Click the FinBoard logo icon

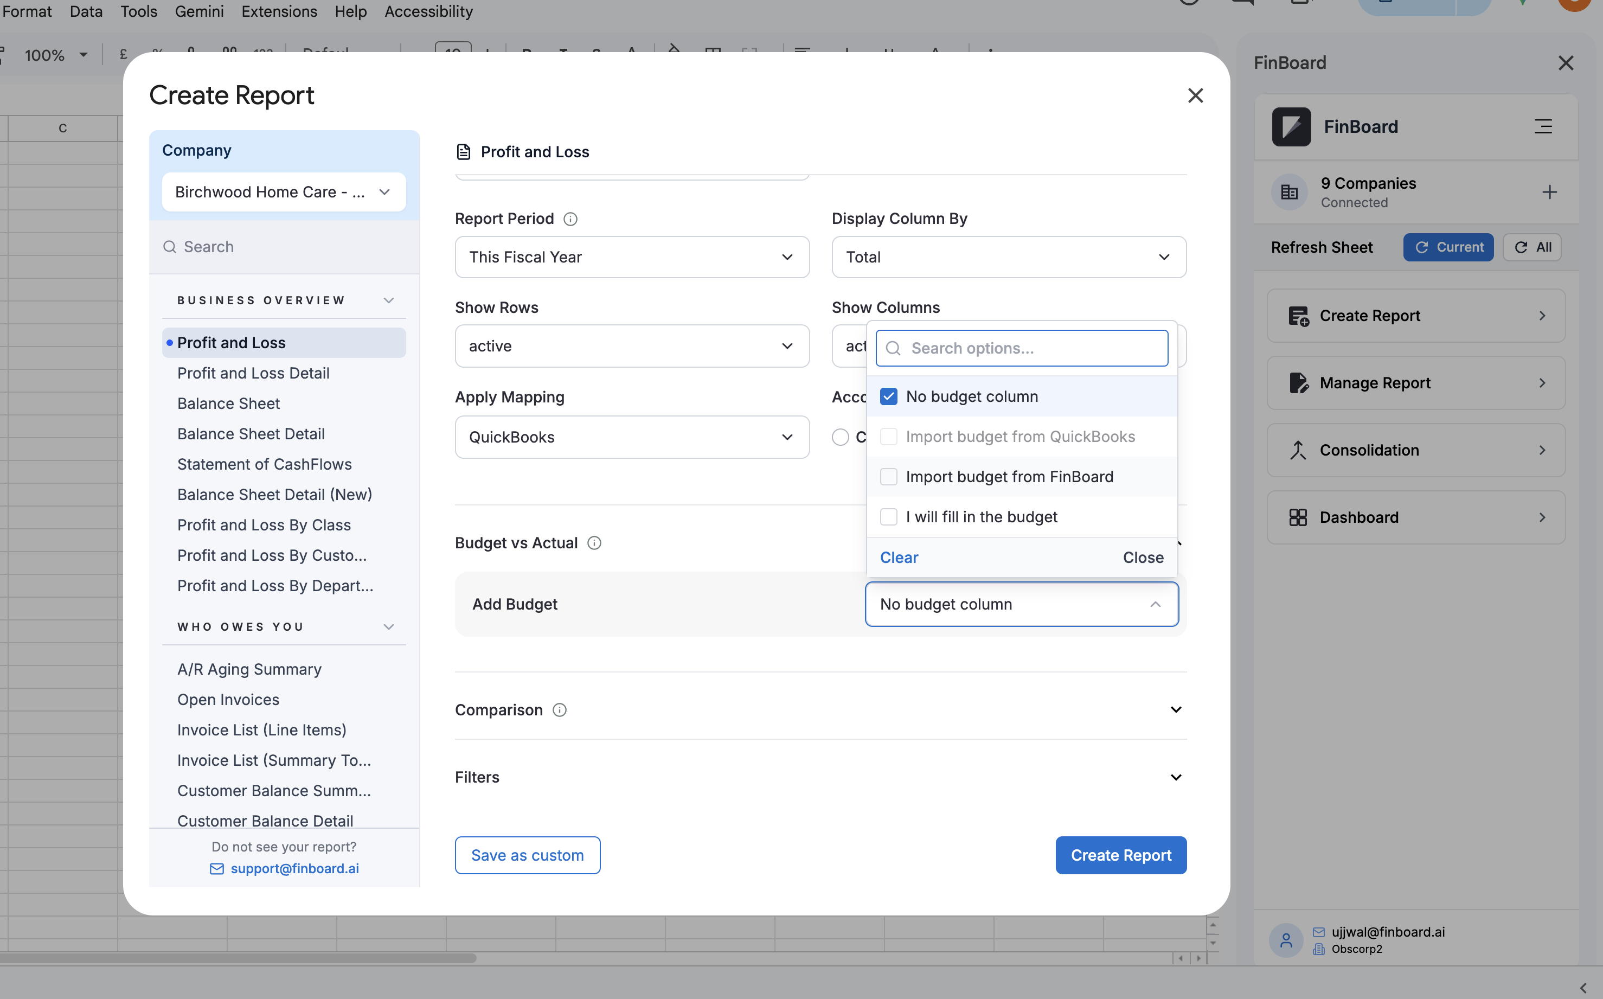1291,127
